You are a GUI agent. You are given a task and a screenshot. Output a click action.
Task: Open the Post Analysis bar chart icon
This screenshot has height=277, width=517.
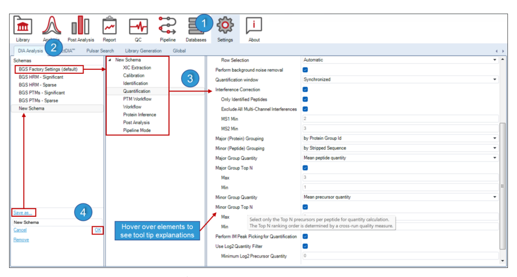(x=80, y=26)
